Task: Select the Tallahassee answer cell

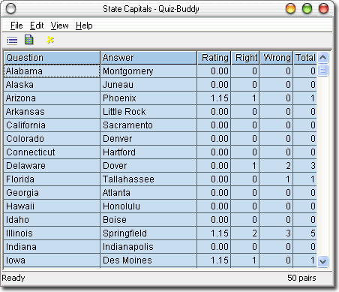Action: pyautogui.click(x=148, y=179)
